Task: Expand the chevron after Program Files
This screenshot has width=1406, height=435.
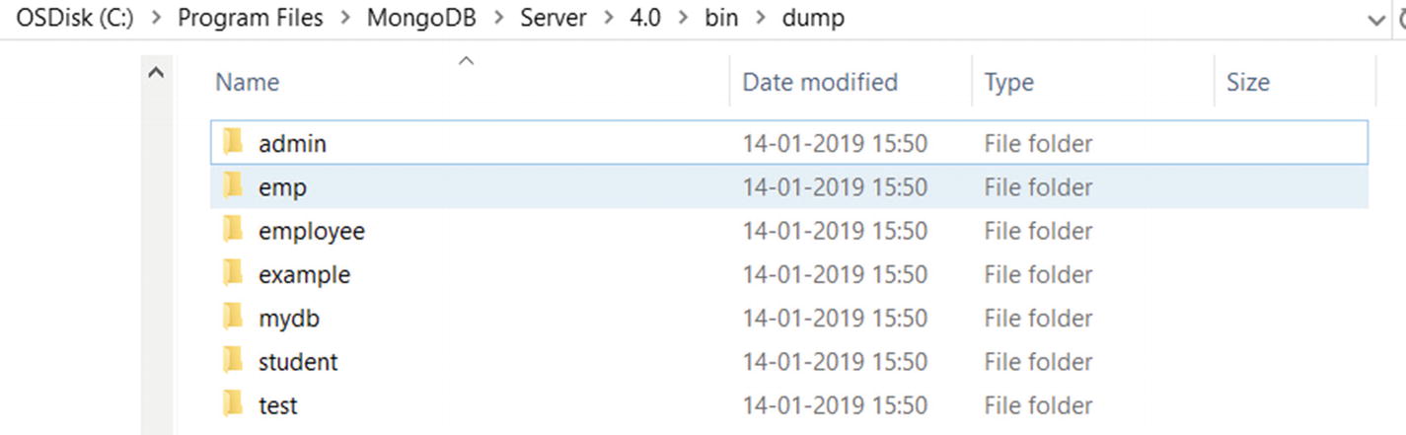Action: 344,19
